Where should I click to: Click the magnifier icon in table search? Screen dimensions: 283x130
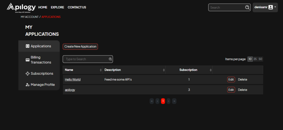coord(110,59)
